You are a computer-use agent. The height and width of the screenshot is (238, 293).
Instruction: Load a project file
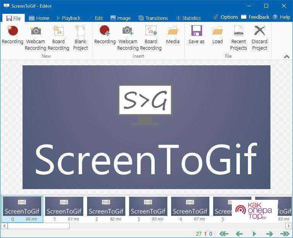pos(217,35)
